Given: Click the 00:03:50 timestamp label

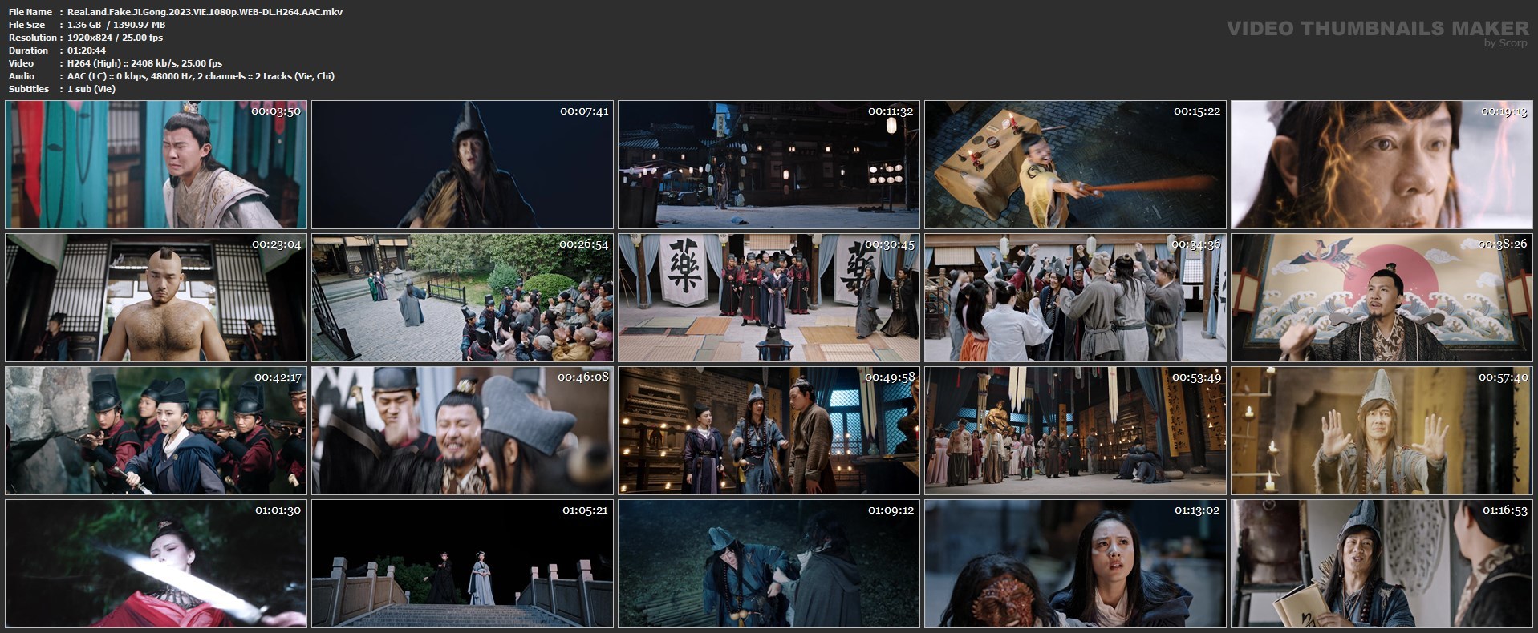Looking at the screenshot, I should tap(276, 111).
